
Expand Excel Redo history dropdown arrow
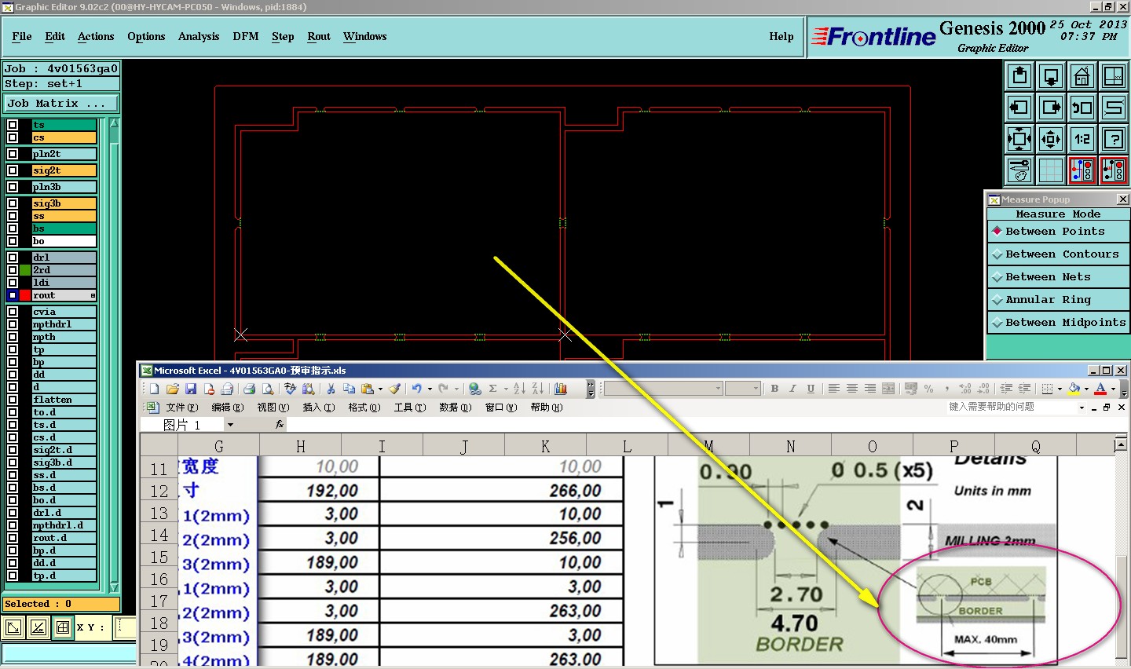coord(456,389)
